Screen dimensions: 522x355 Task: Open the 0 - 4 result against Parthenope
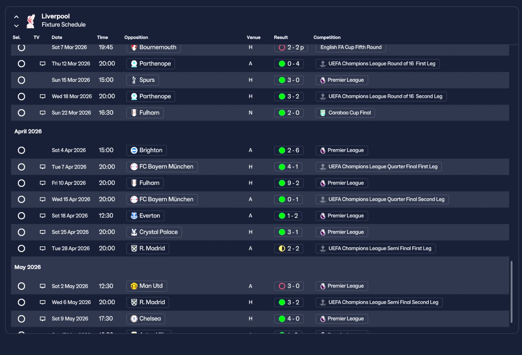click(x=289, y=64)
